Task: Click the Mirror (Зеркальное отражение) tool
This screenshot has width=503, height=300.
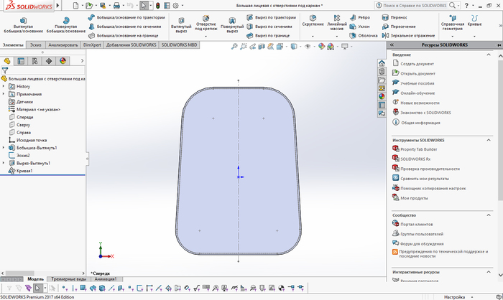Action: click(408, 36)
